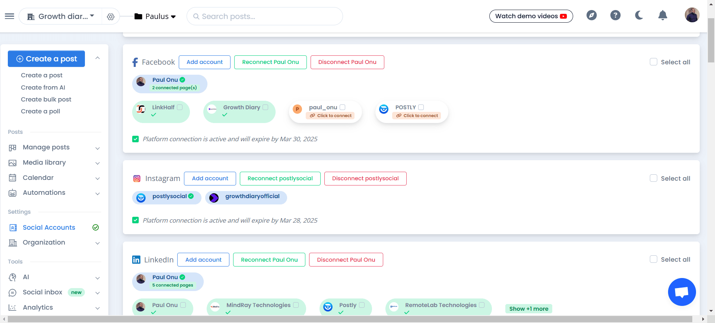Click the LinkHalf page avatar
Image resolution: width=715 pixels, height=323 pixels.
141,109
